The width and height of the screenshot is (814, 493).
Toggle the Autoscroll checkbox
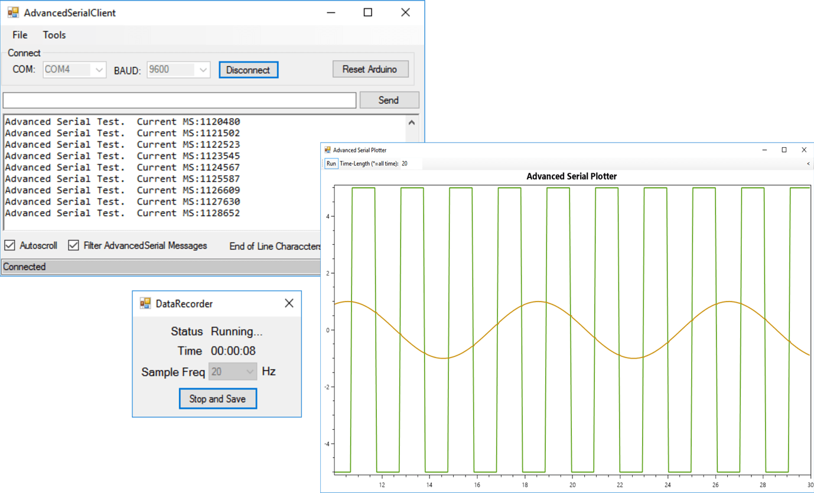(x=10, y=245)
